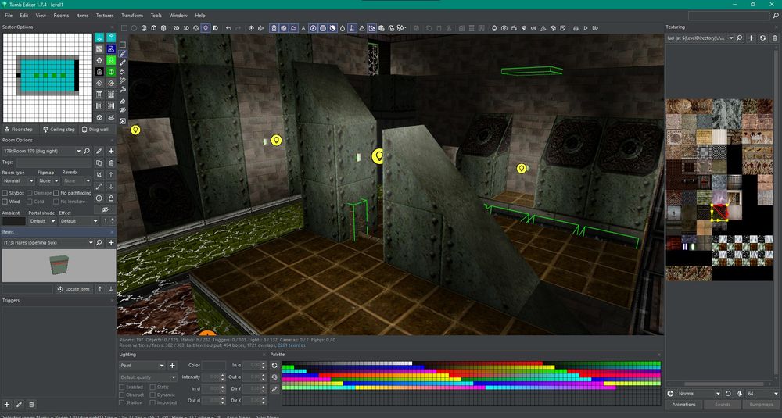Search items with magnifier in Items panel
This screenshot has height=418, width=782.
(x=99, y=243)
